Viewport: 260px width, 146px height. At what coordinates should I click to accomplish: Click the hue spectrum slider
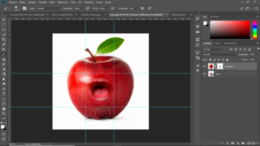255,30
